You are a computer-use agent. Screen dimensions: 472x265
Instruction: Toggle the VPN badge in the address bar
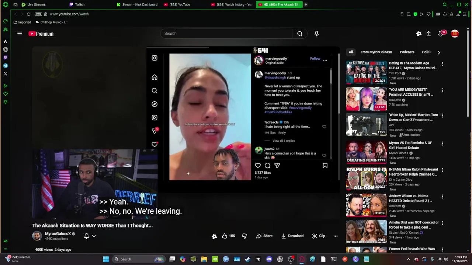[38, 14]
